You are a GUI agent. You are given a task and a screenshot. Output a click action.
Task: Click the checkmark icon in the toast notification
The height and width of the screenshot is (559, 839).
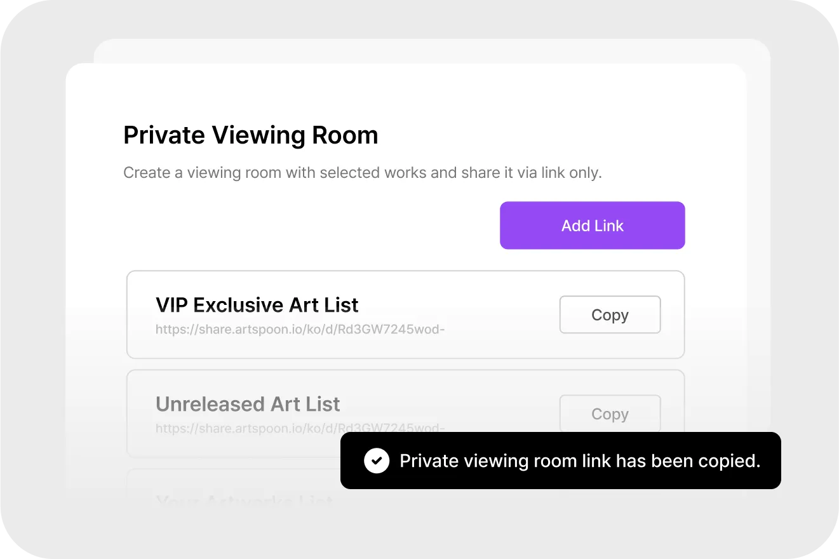pyautogui.click(x=377, y=461)
